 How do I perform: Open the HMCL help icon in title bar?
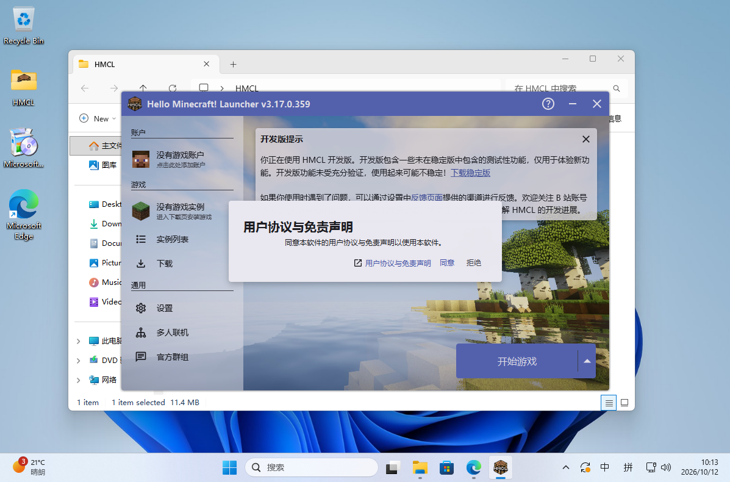coord(548,104)
